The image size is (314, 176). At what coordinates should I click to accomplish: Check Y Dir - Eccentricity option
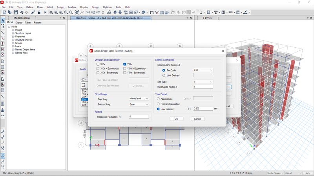click(124, 73)
